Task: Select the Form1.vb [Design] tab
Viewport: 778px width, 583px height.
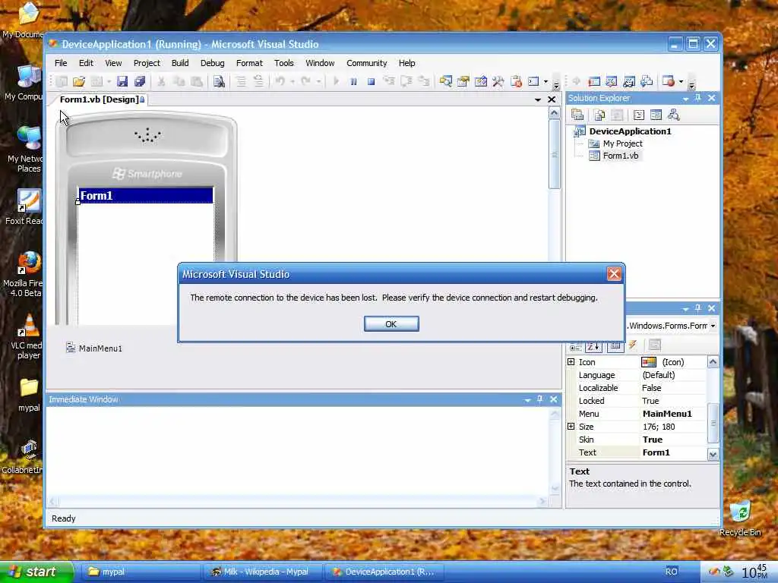Action: click(x=100, y=99)
